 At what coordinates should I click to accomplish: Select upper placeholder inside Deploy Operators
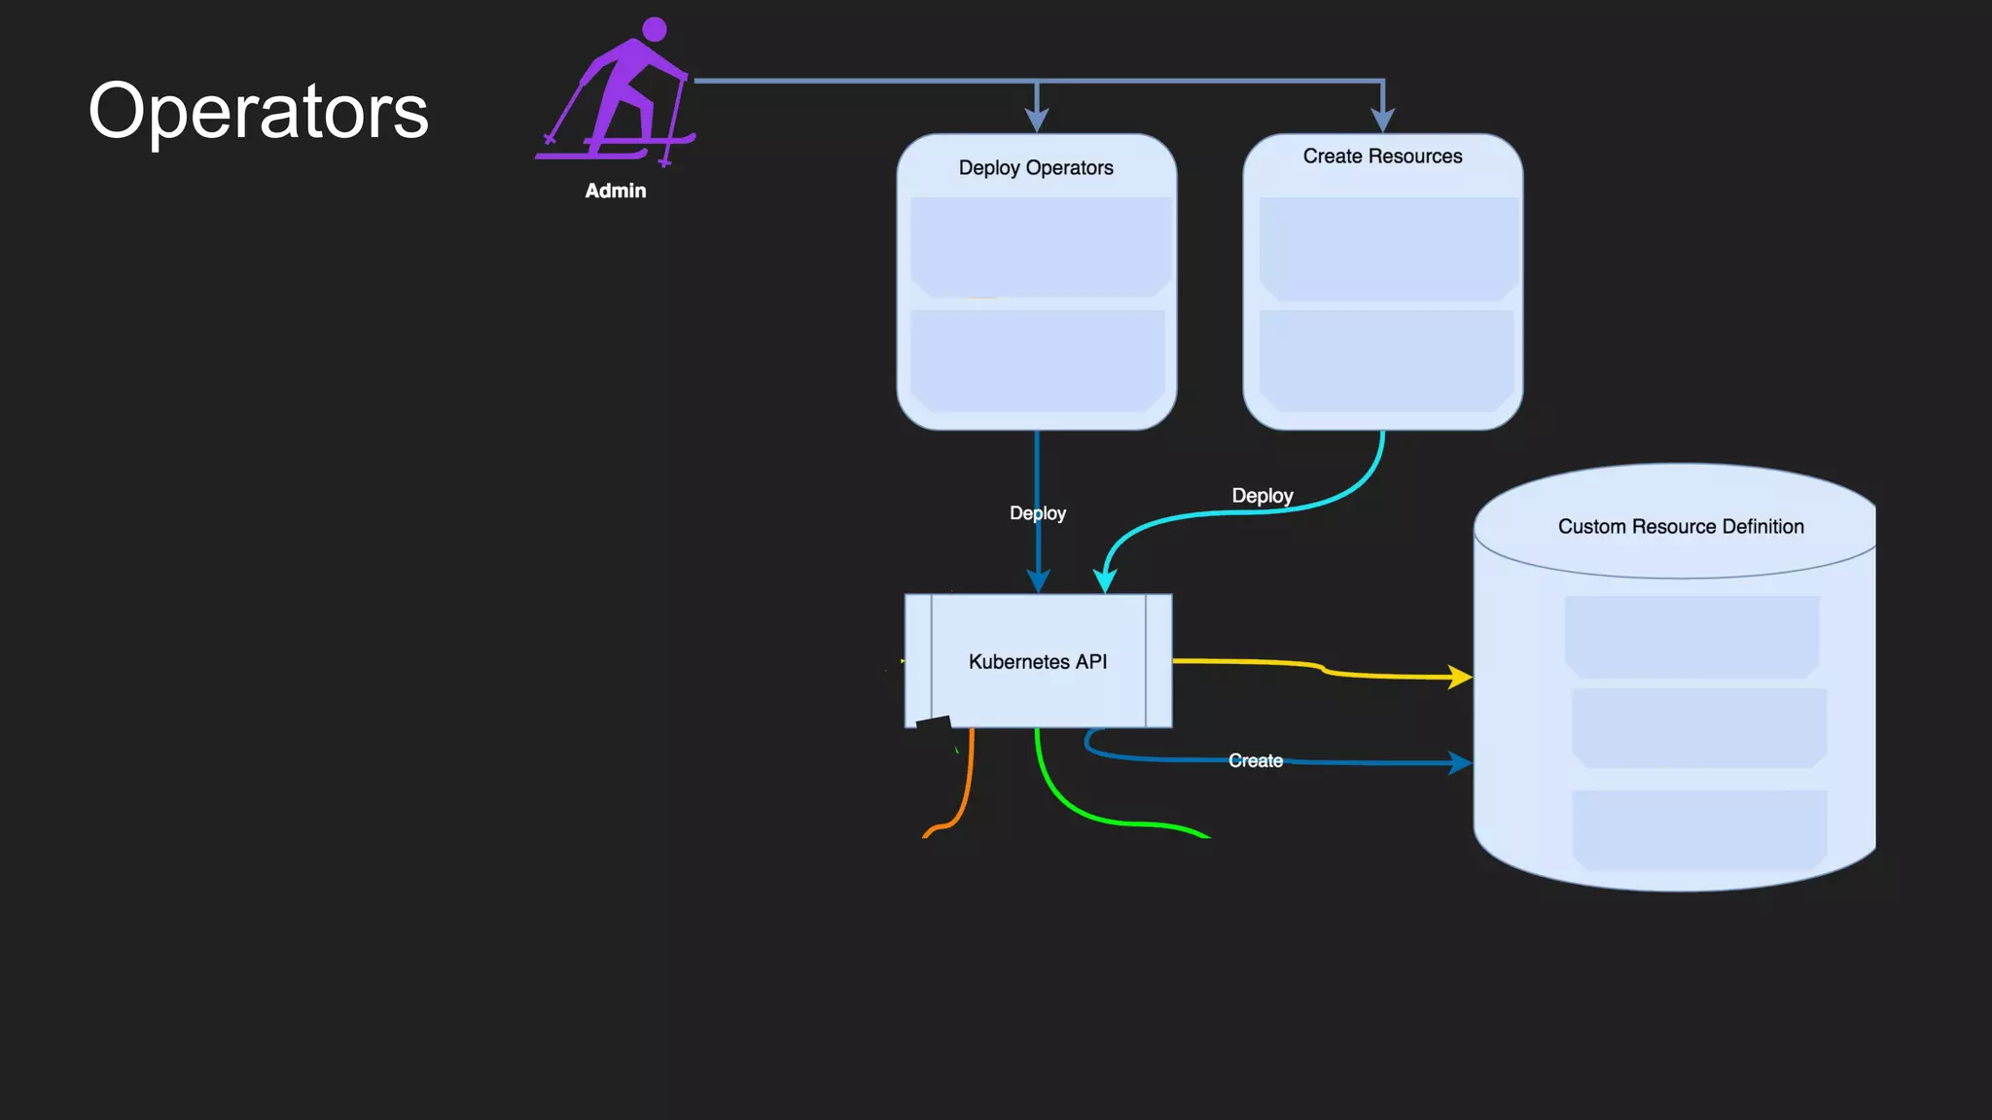tap(1039, 247)
